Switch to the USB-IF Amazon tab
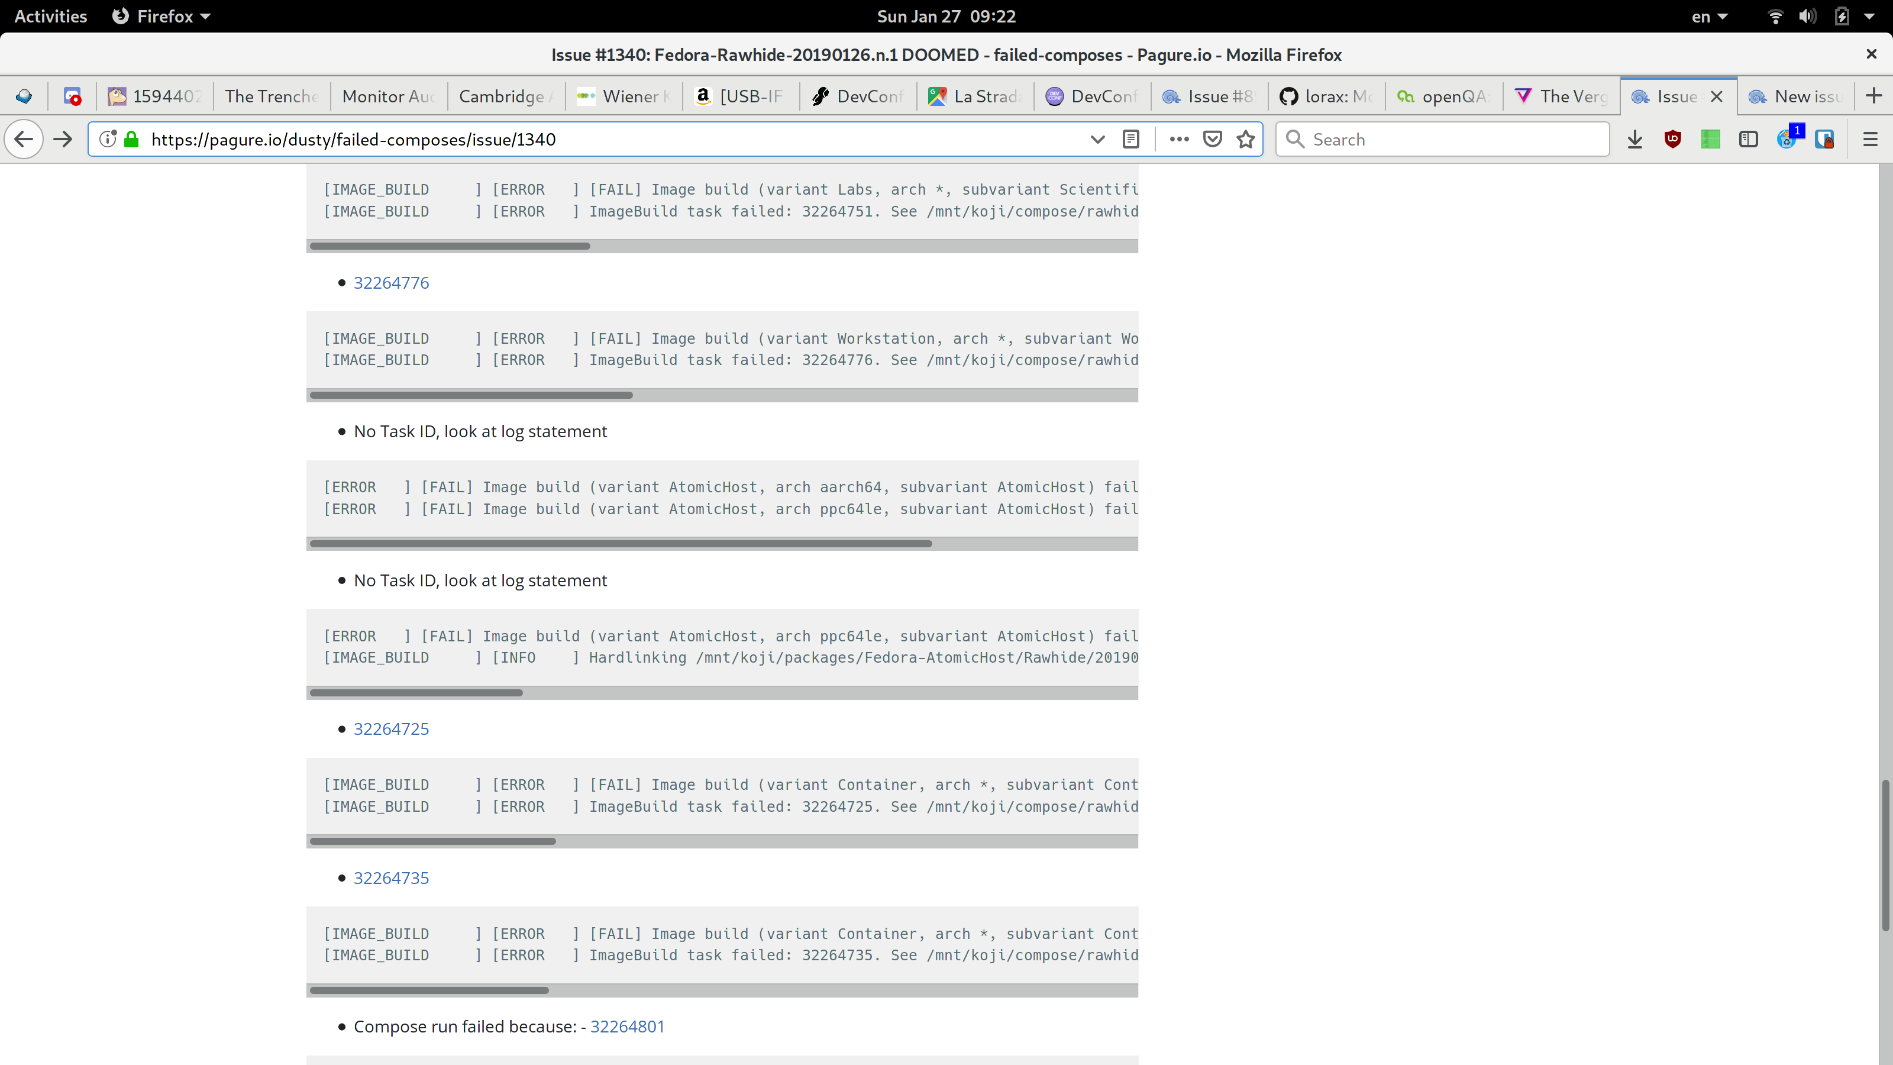1893x1065 pixels. tap(741, 96)
